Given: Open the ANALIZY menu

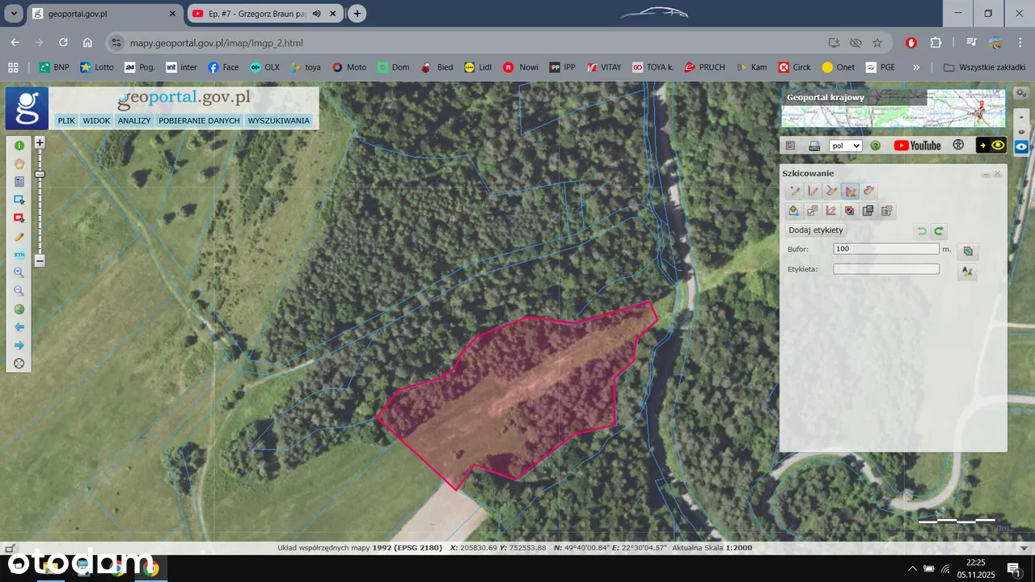Looking at the screenshot, I should coord(133,120).
